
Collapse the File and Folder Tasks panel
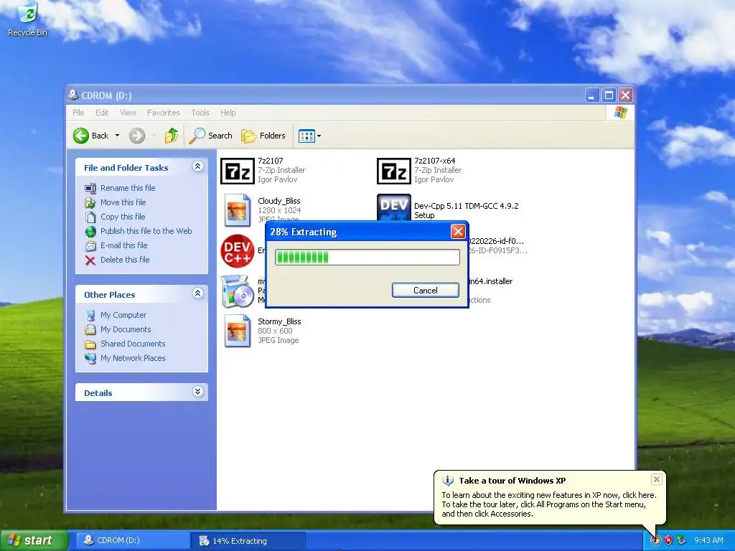[x=198, y=166]
